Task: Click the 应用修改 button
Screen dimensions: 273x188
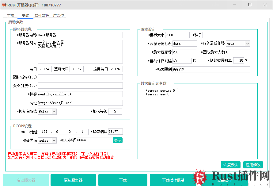Action: tap(253, 165)
